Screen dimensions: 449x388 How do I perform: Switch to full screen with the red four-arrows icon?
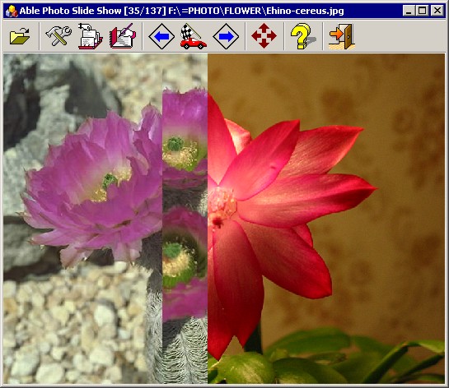(264, 36)
